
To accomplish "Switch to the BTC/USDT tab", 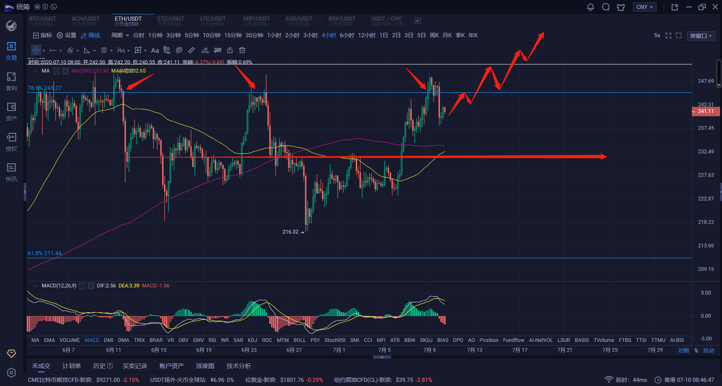I will [x=42, y=21].
